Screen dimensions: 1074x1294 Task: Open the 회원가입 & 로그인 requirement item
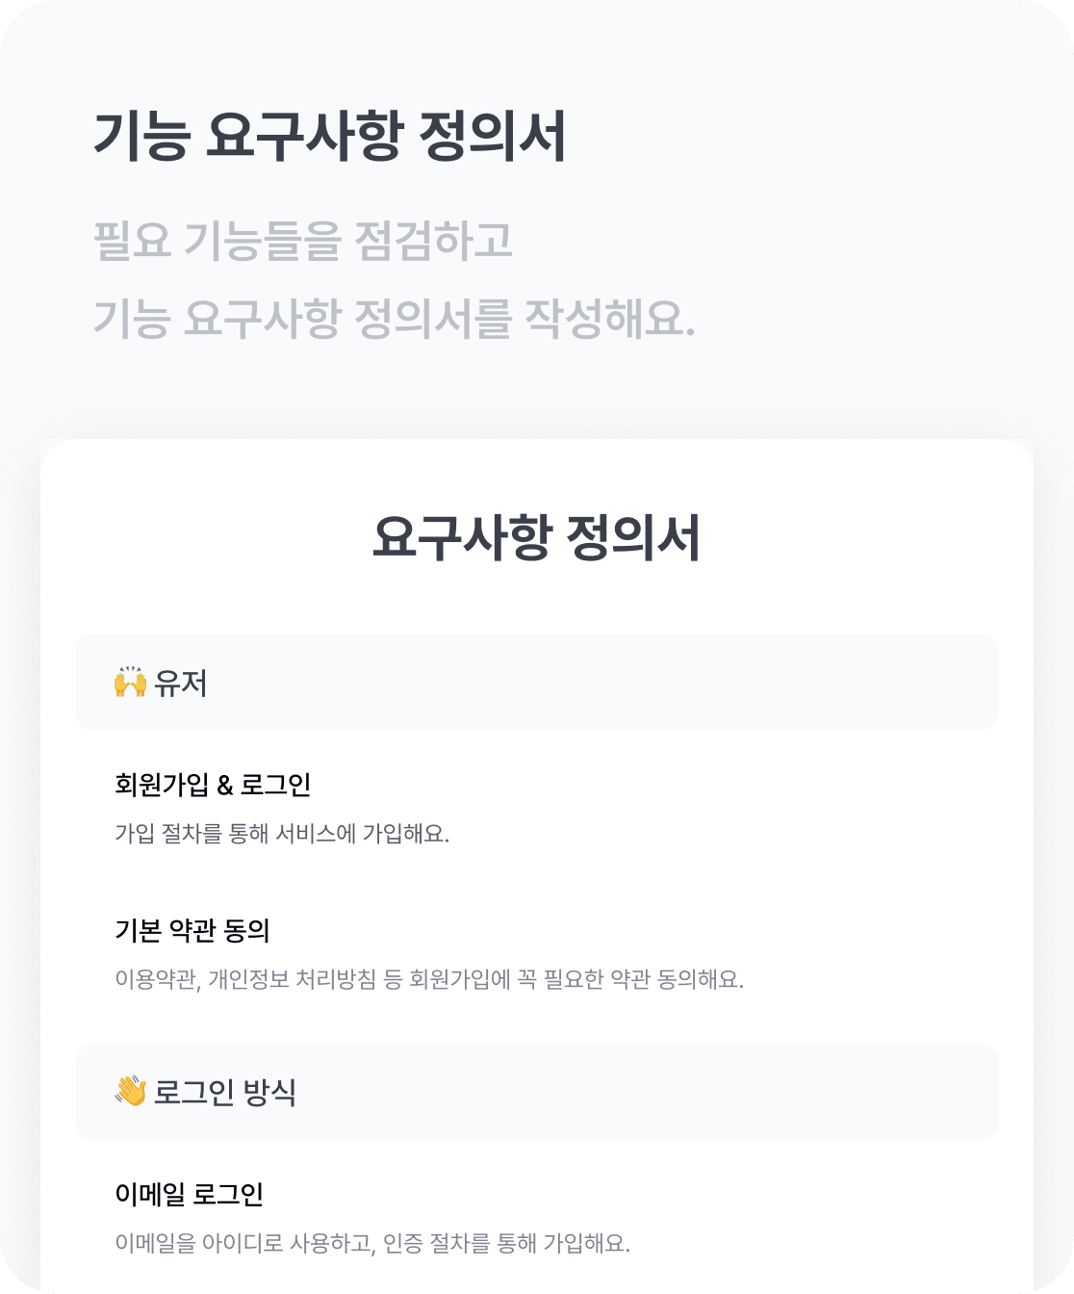[x=213, y=785]
